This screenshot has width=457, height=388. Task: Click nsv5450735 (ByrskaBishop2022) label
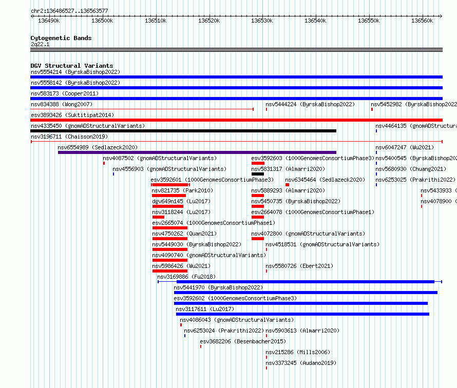pos(296,201)
